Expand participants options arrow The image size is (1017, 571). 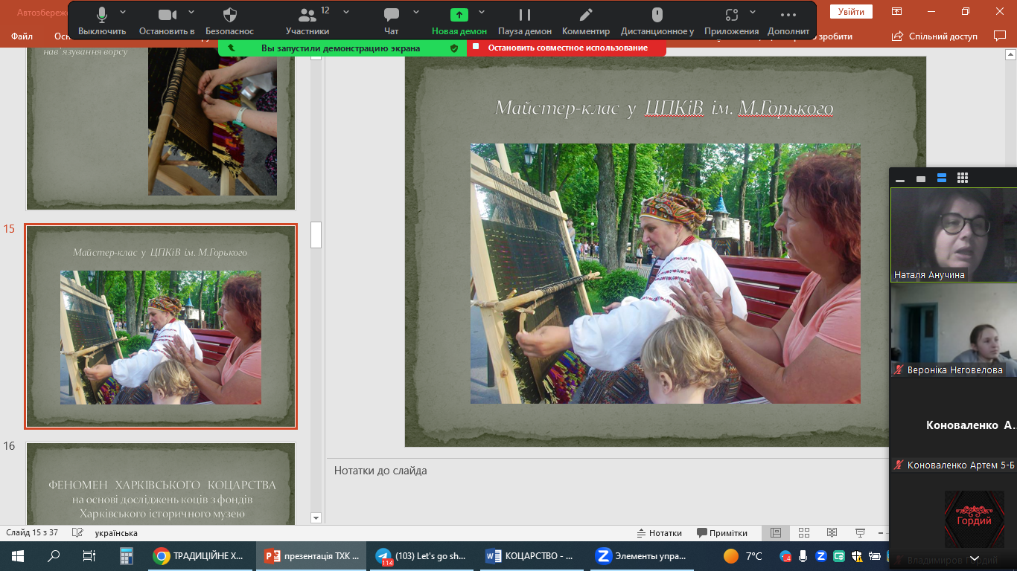click(346, 12)
